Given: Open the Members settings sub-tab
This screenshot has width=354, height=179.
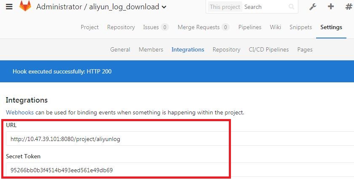Looking at the screenshot, I should [151, 49].
